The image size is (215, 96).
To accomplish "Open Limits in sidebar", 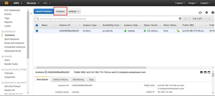I will coord(7,26).
